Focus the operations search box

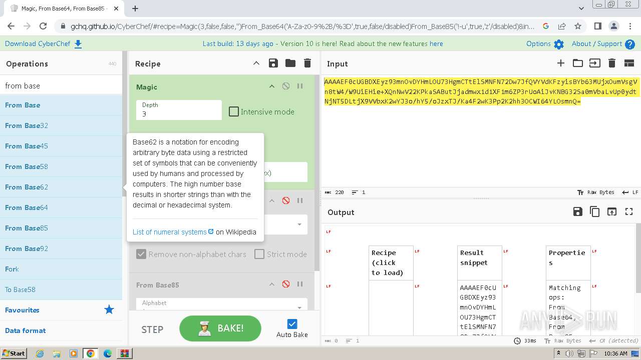[61, 85]
